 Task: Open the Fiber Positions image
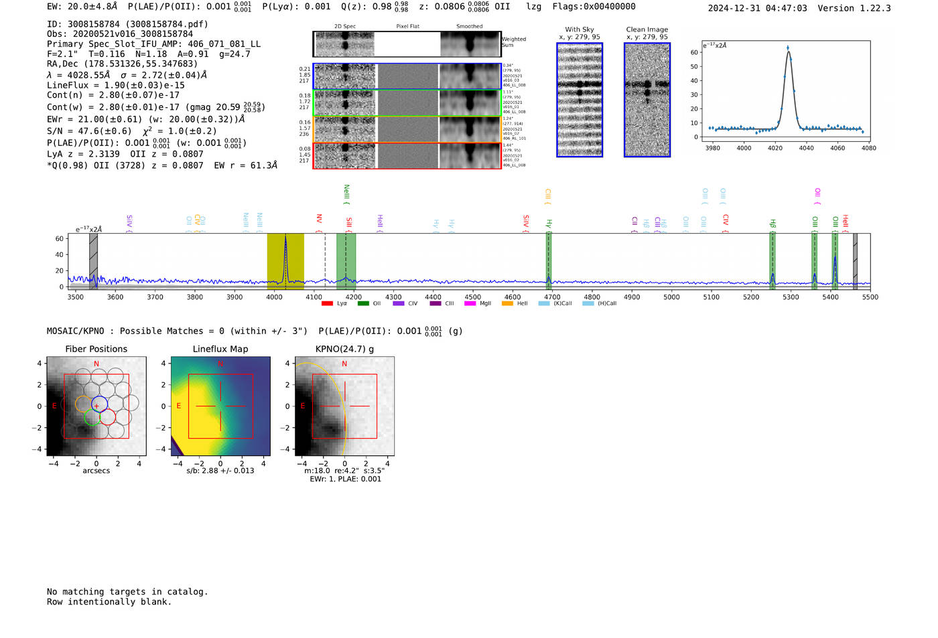coord(96,406)
